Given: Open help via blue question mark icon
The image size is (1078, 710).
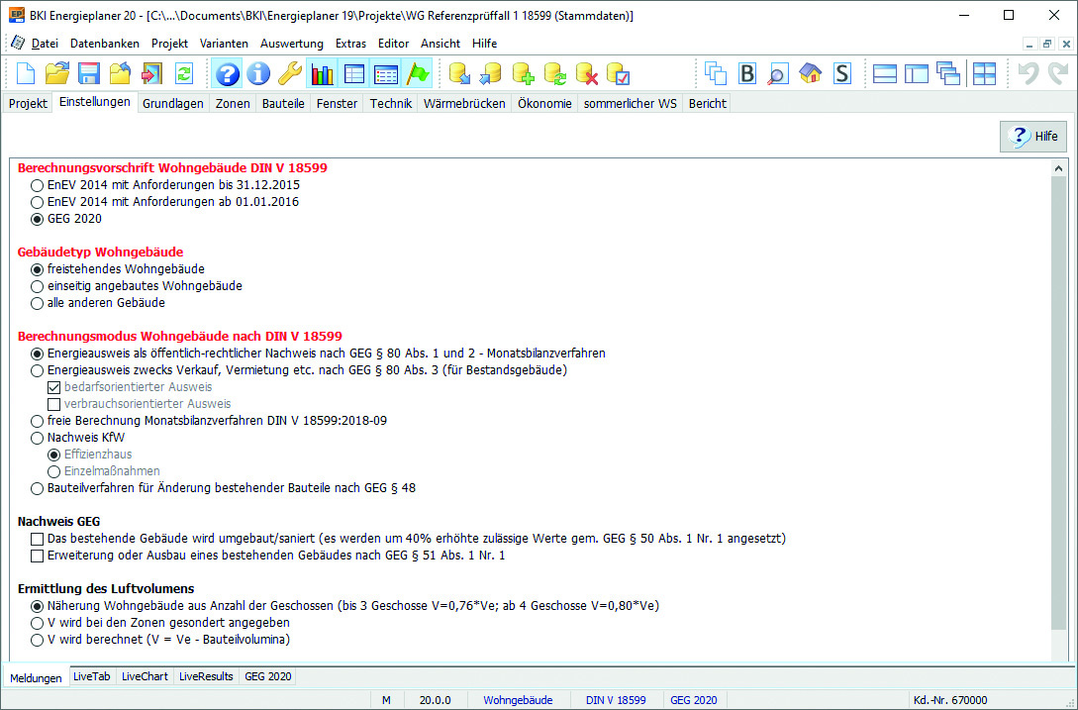Looking at the screenshot, I should [228, 74].
